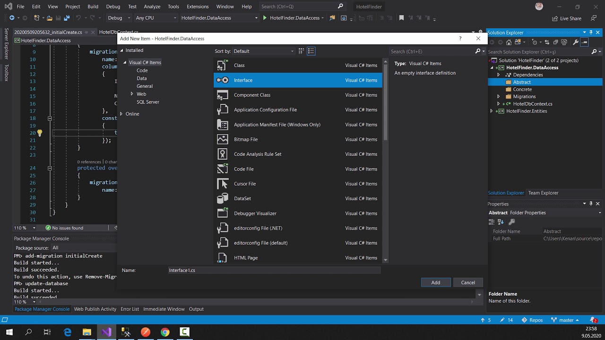Click the Name field with Interface1.cs

[x=274, y=270]
